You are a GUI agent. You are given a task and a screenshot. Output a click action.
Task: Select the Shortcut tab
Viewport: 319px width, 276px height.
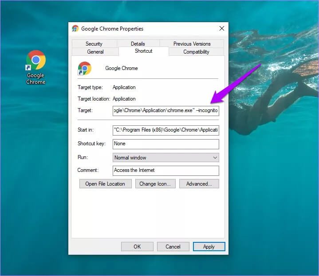143,51
